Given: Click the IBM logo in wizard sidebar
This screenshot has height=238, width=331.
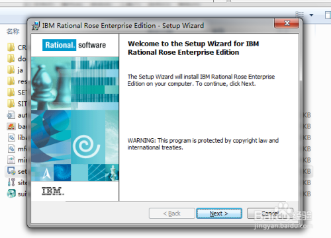Looking at the screenshot, I should [x=53, y=191].
